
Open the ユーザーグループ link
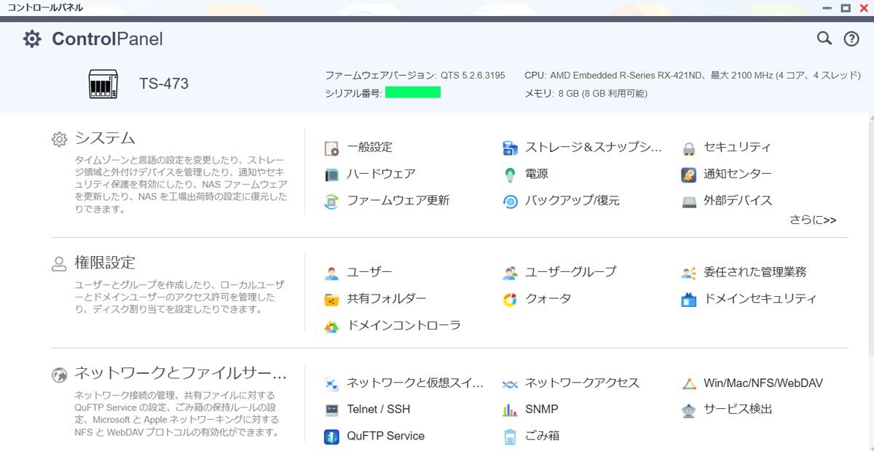570,272
